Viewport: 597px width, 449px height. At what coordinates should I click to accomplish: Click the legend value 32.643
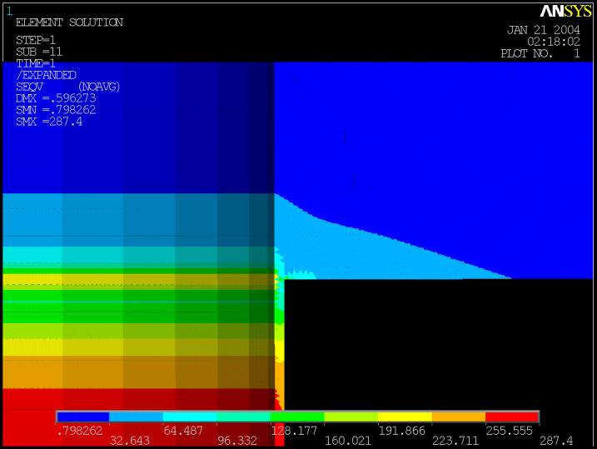129,441
